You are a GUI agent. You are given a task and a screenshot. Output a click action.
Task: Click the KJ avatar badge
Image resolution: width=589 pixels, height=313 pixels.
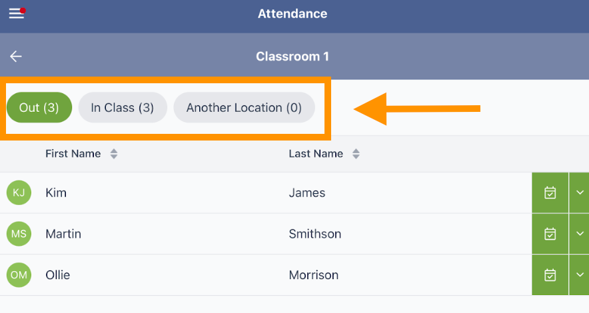click(x=19, y=193)
